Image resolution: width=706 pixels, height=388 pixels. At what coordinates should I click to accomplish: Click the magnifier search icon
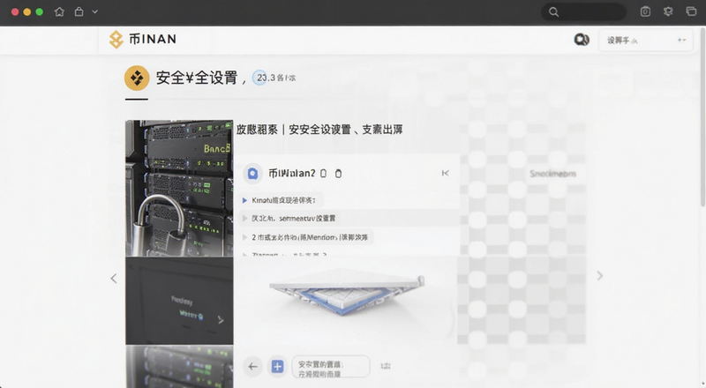pyautogui.click(x=554, y=12)
